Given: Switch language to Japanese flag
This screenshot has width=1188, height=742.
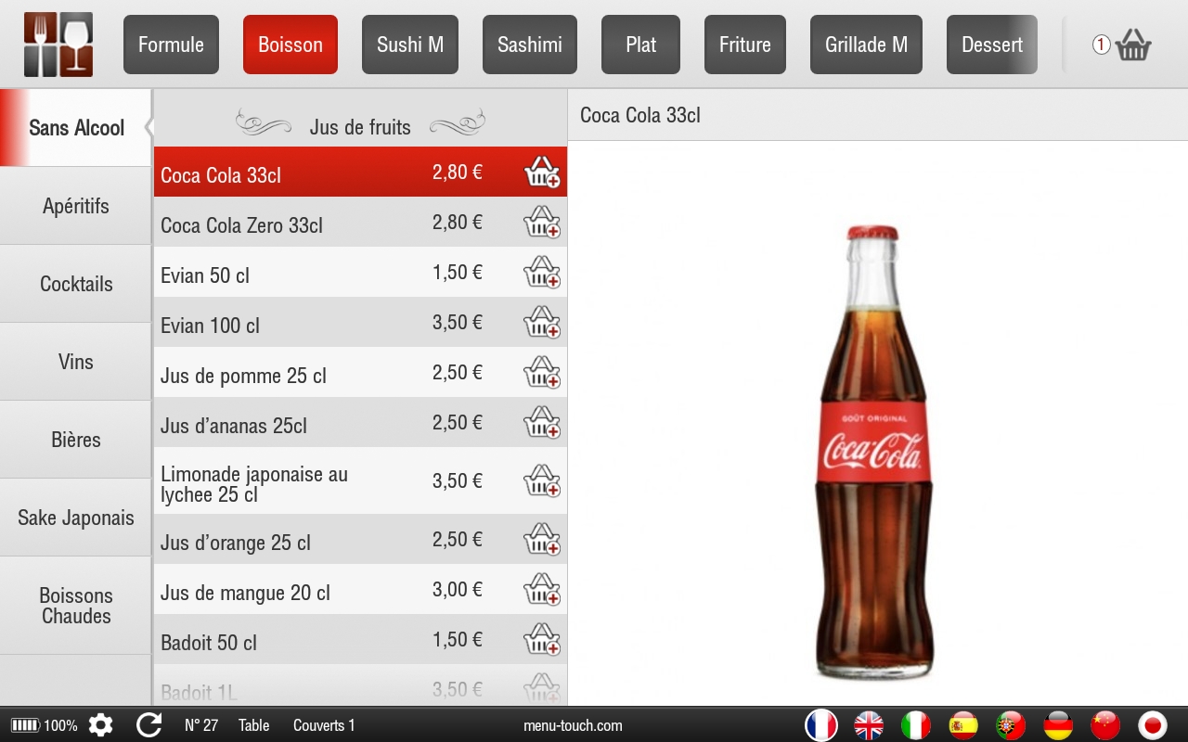Looking at the screenshot, I should pyautogui.click(x=1153, y=725).
